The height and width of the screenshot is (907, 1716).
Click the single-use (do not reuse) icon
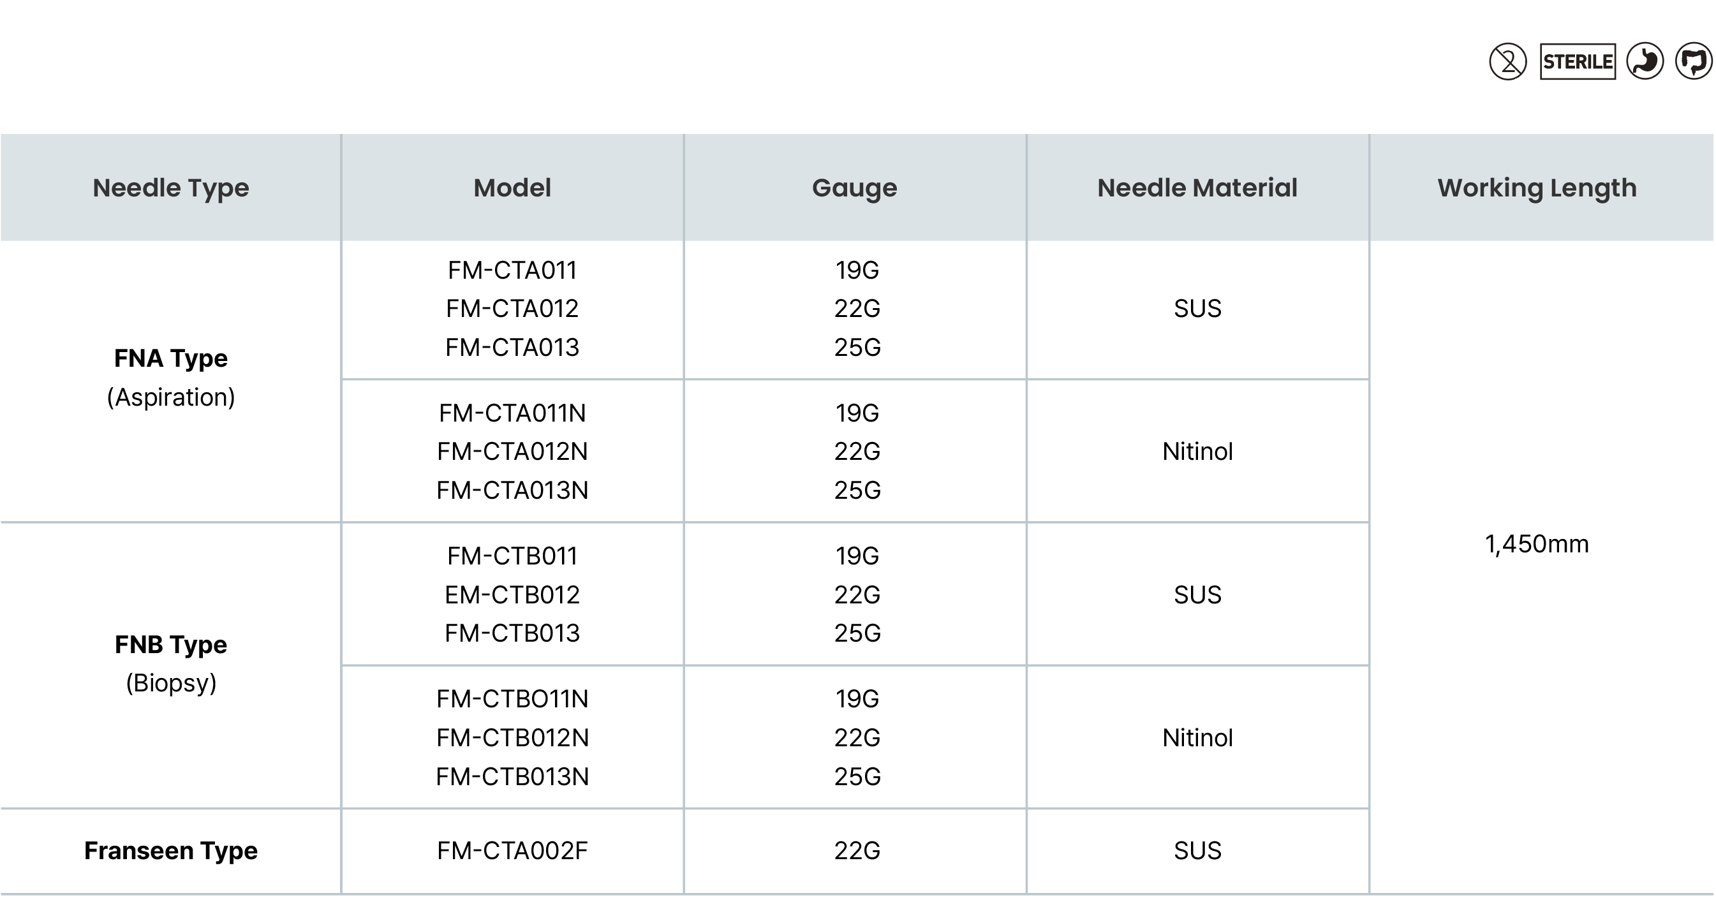[x=1508, y=62]
